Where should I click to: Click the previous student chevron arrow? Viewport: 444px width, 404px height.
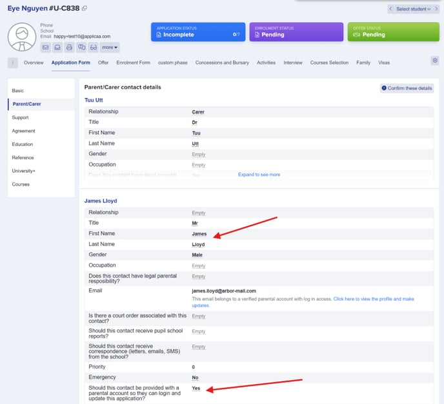[391, 9]
